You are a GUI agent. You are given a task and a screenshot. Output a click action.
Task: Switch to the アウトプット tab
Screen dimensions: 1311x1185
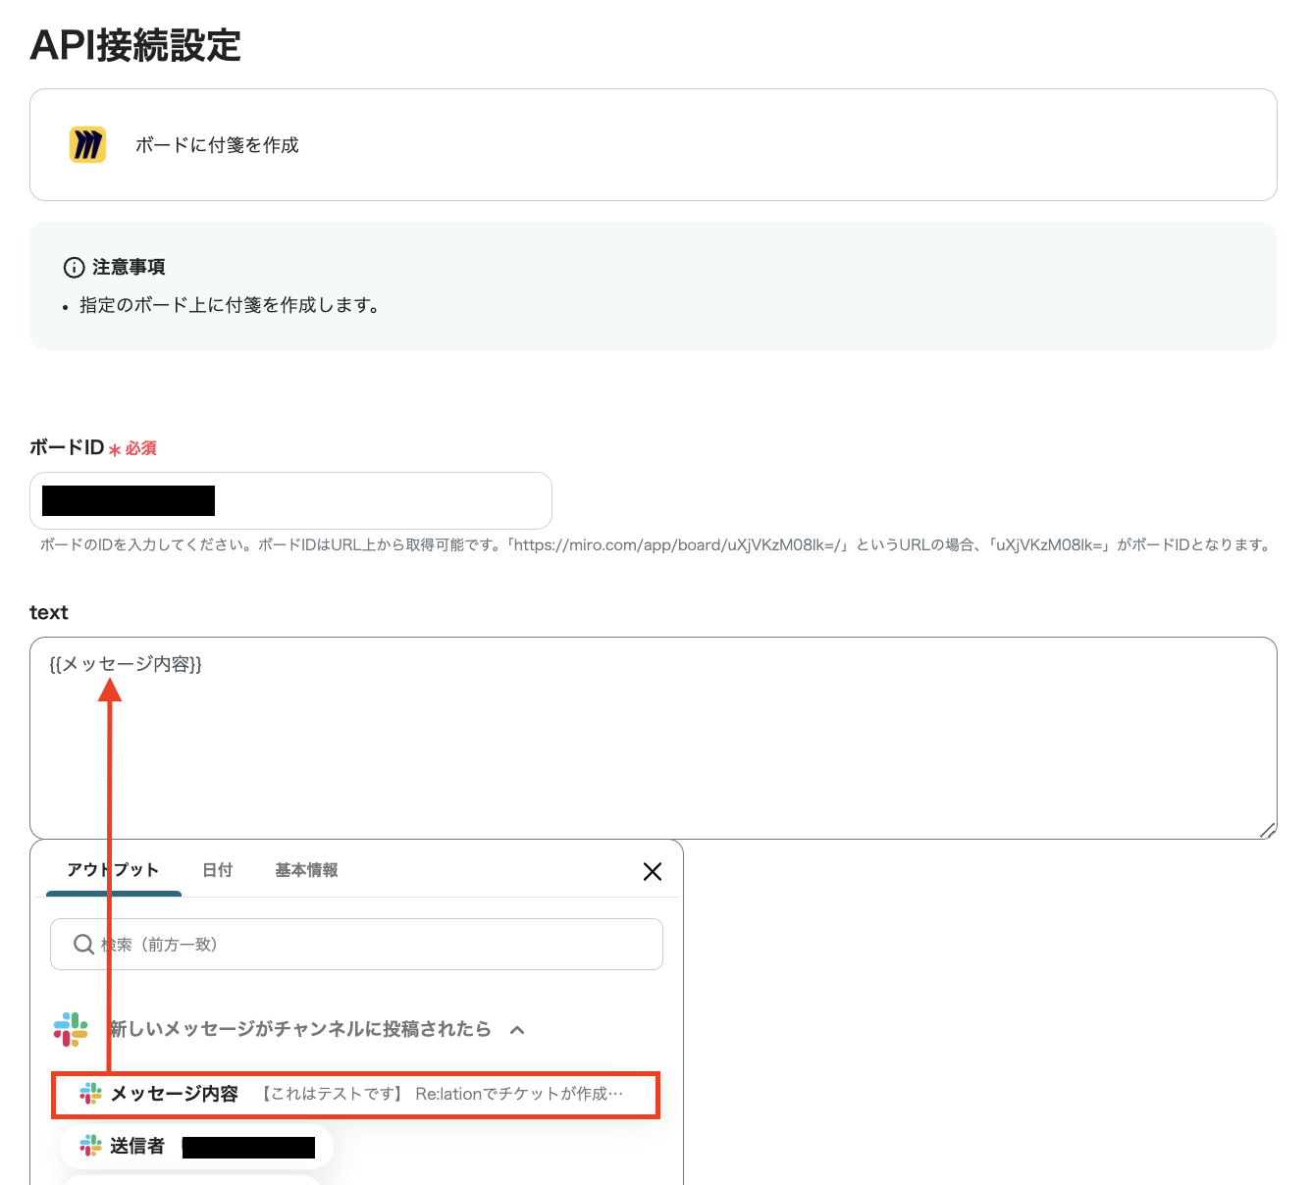coord(113,870)
